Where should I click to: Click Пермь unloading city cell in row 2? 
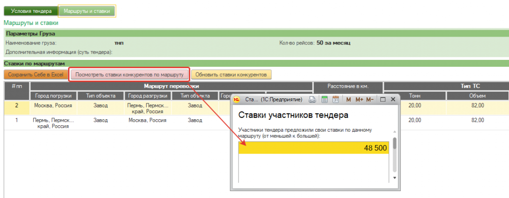pyautogui.click(x=148, y=109)
